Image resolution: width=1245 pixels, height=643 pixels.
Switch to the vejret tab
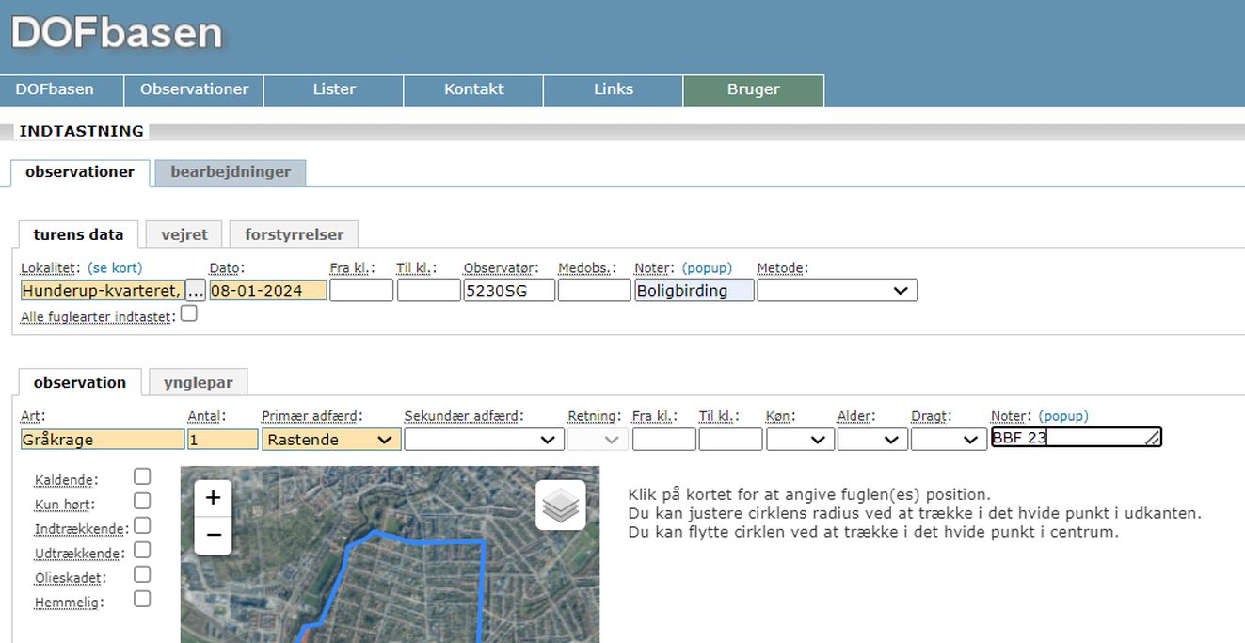184,234
